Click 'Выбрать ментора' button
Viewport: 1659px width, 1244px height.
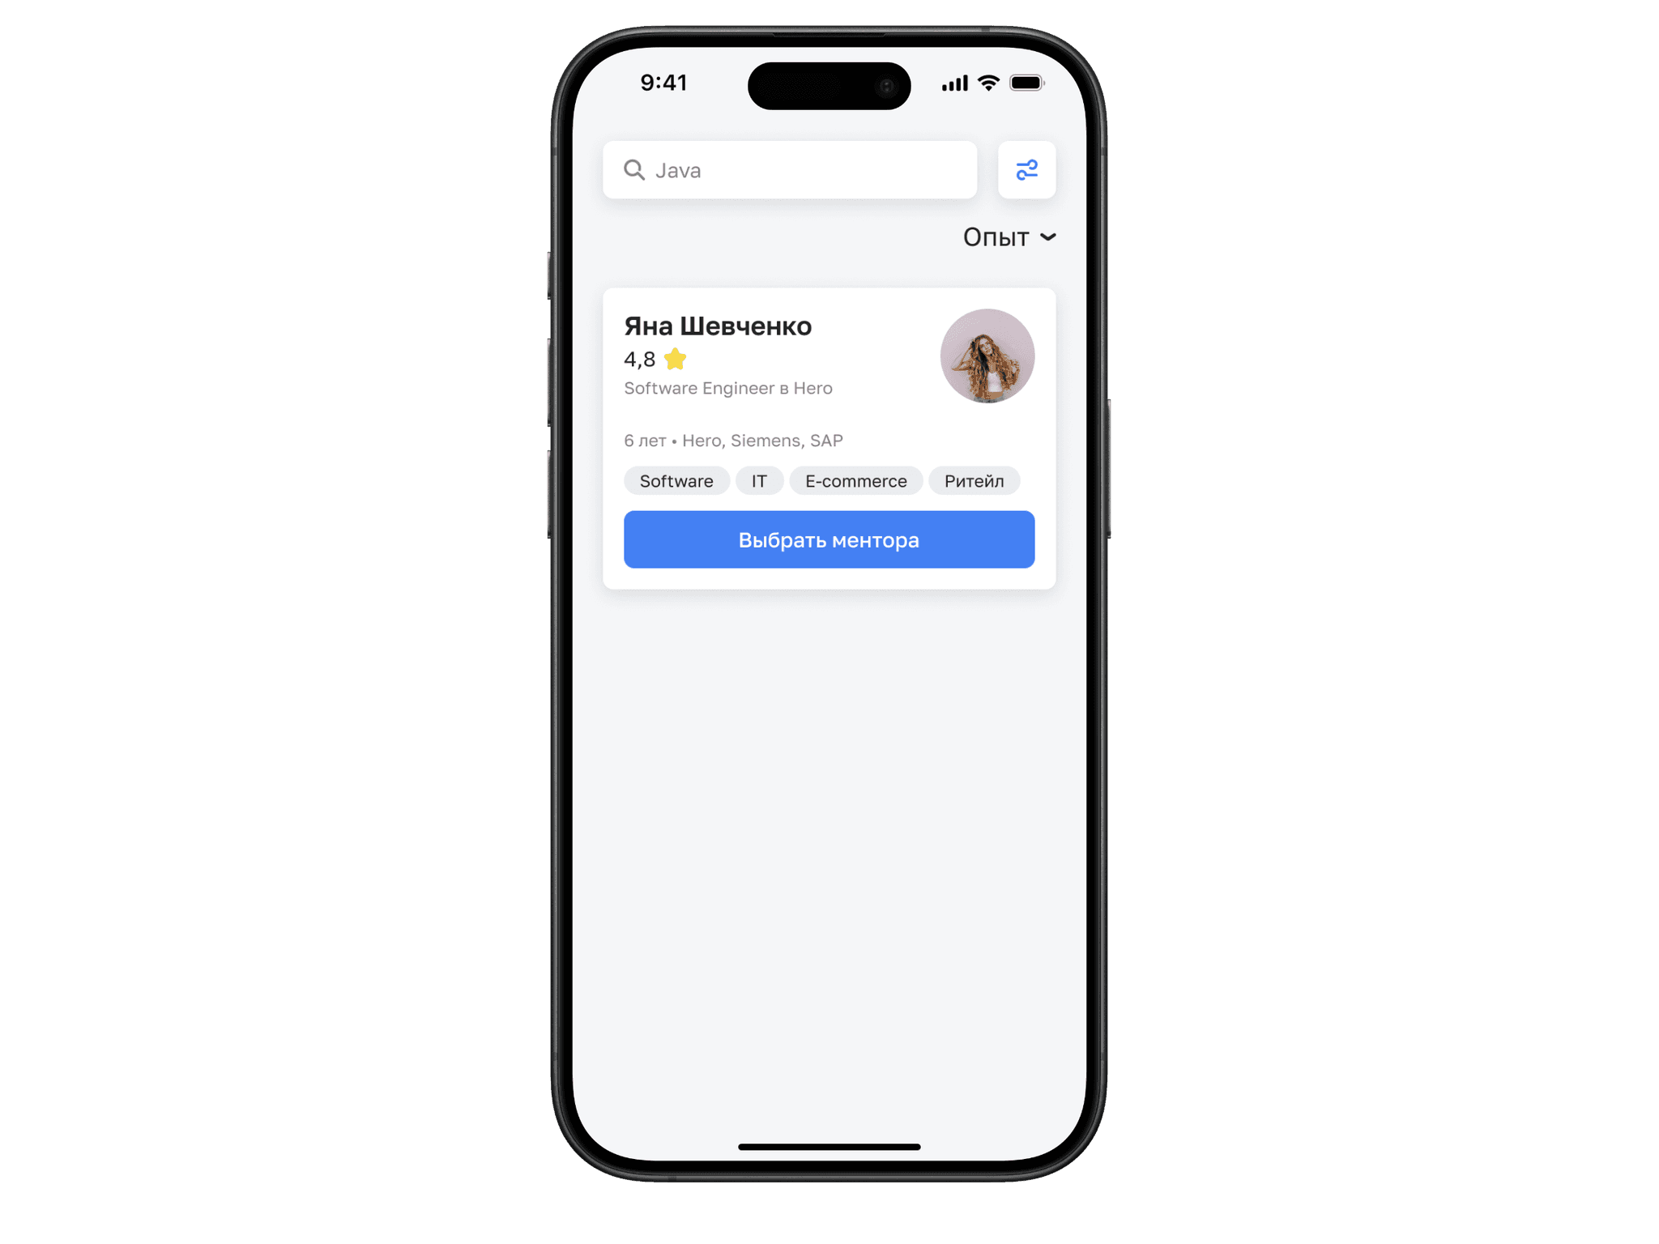tap(828, 539)
